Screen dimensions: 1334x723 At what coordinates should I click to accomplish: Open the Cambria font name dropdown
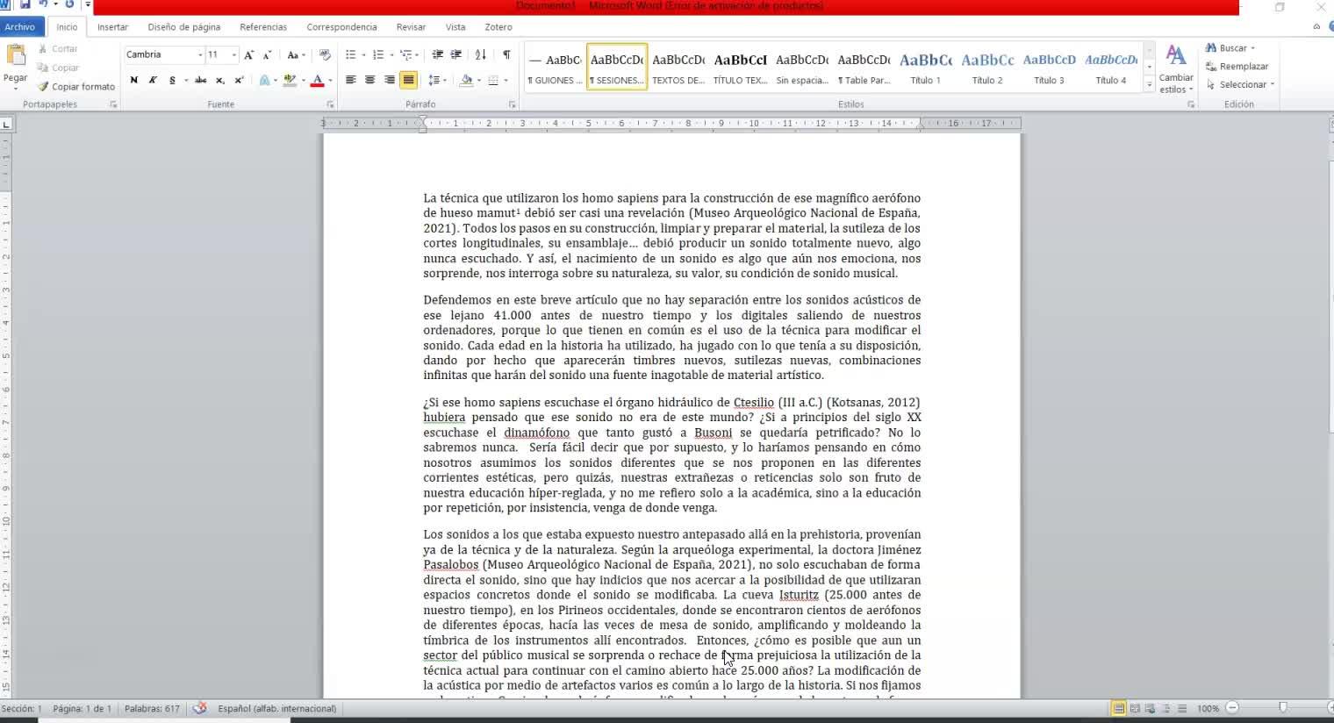pos(200,55)
